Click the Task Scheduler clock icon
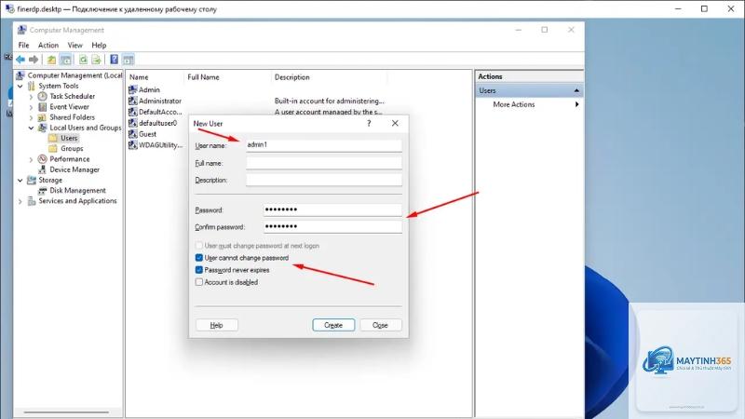Screen dimensions: 745x419 pyautogui.click(x=42, y=96)
